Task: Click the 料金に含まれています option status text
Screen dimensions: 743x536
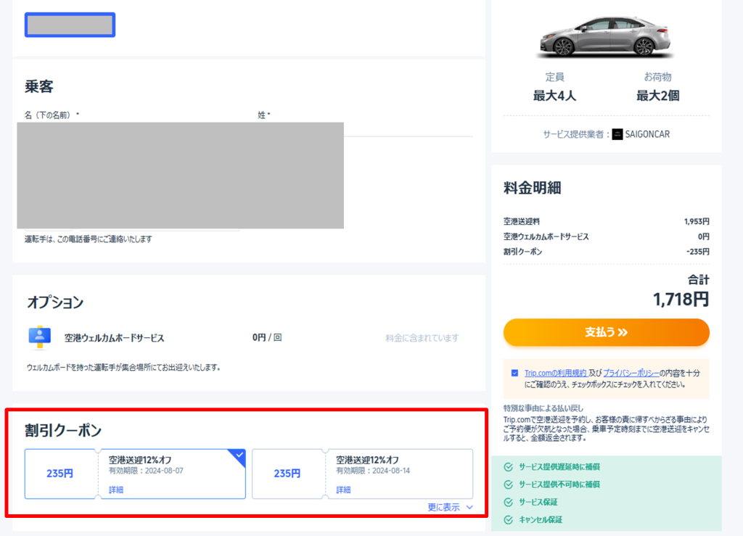Action: (422, 338)
